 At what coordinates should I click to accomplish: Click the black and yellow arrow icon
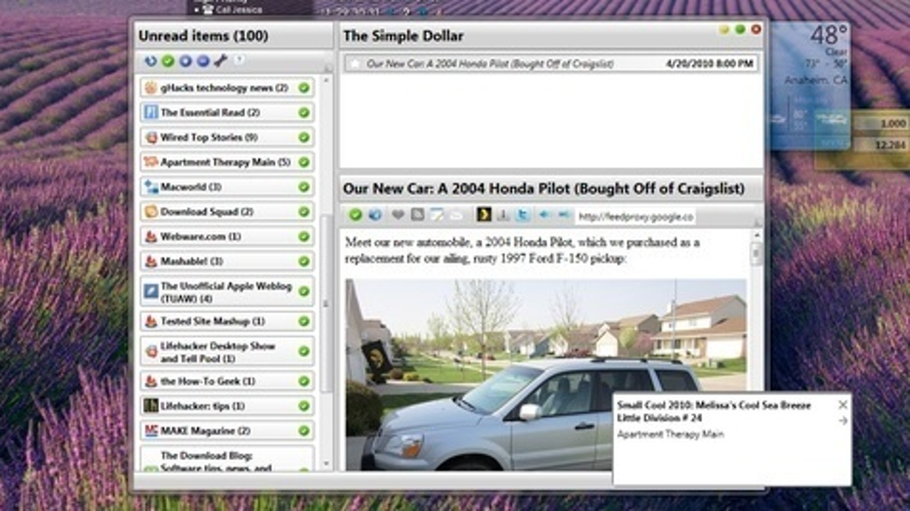coord(483,214)
